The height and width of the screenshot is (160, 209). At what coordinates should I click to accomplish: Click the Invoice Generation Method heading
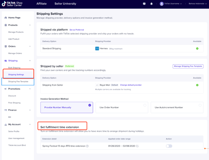click(x=54, y=99)
